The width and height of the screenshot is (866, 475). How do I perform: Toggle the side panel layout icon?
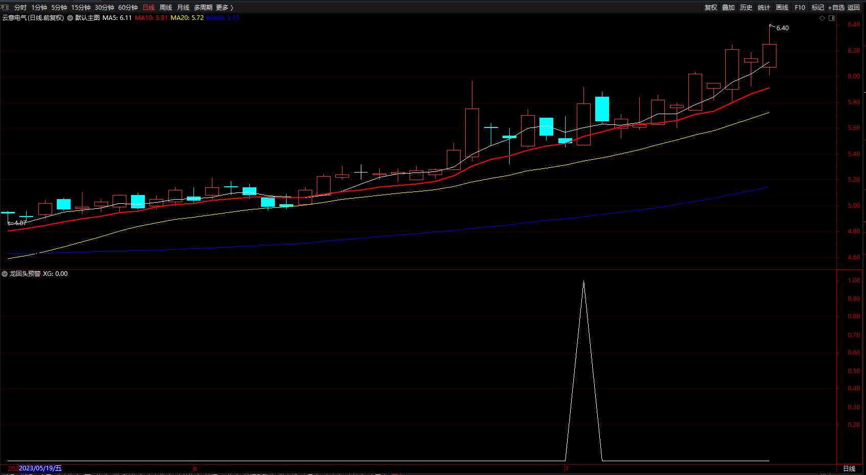pos(832,18)
